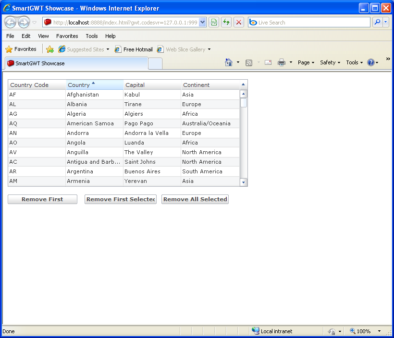Click the RSS Feeds icon

coord(249,62)
